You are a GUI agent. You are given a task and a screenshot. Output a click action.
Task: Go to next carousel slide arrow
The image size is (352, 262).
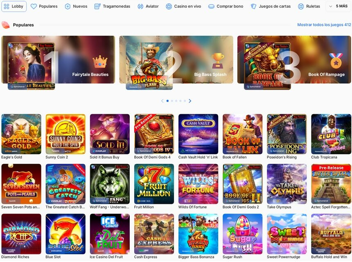(190, 101)
